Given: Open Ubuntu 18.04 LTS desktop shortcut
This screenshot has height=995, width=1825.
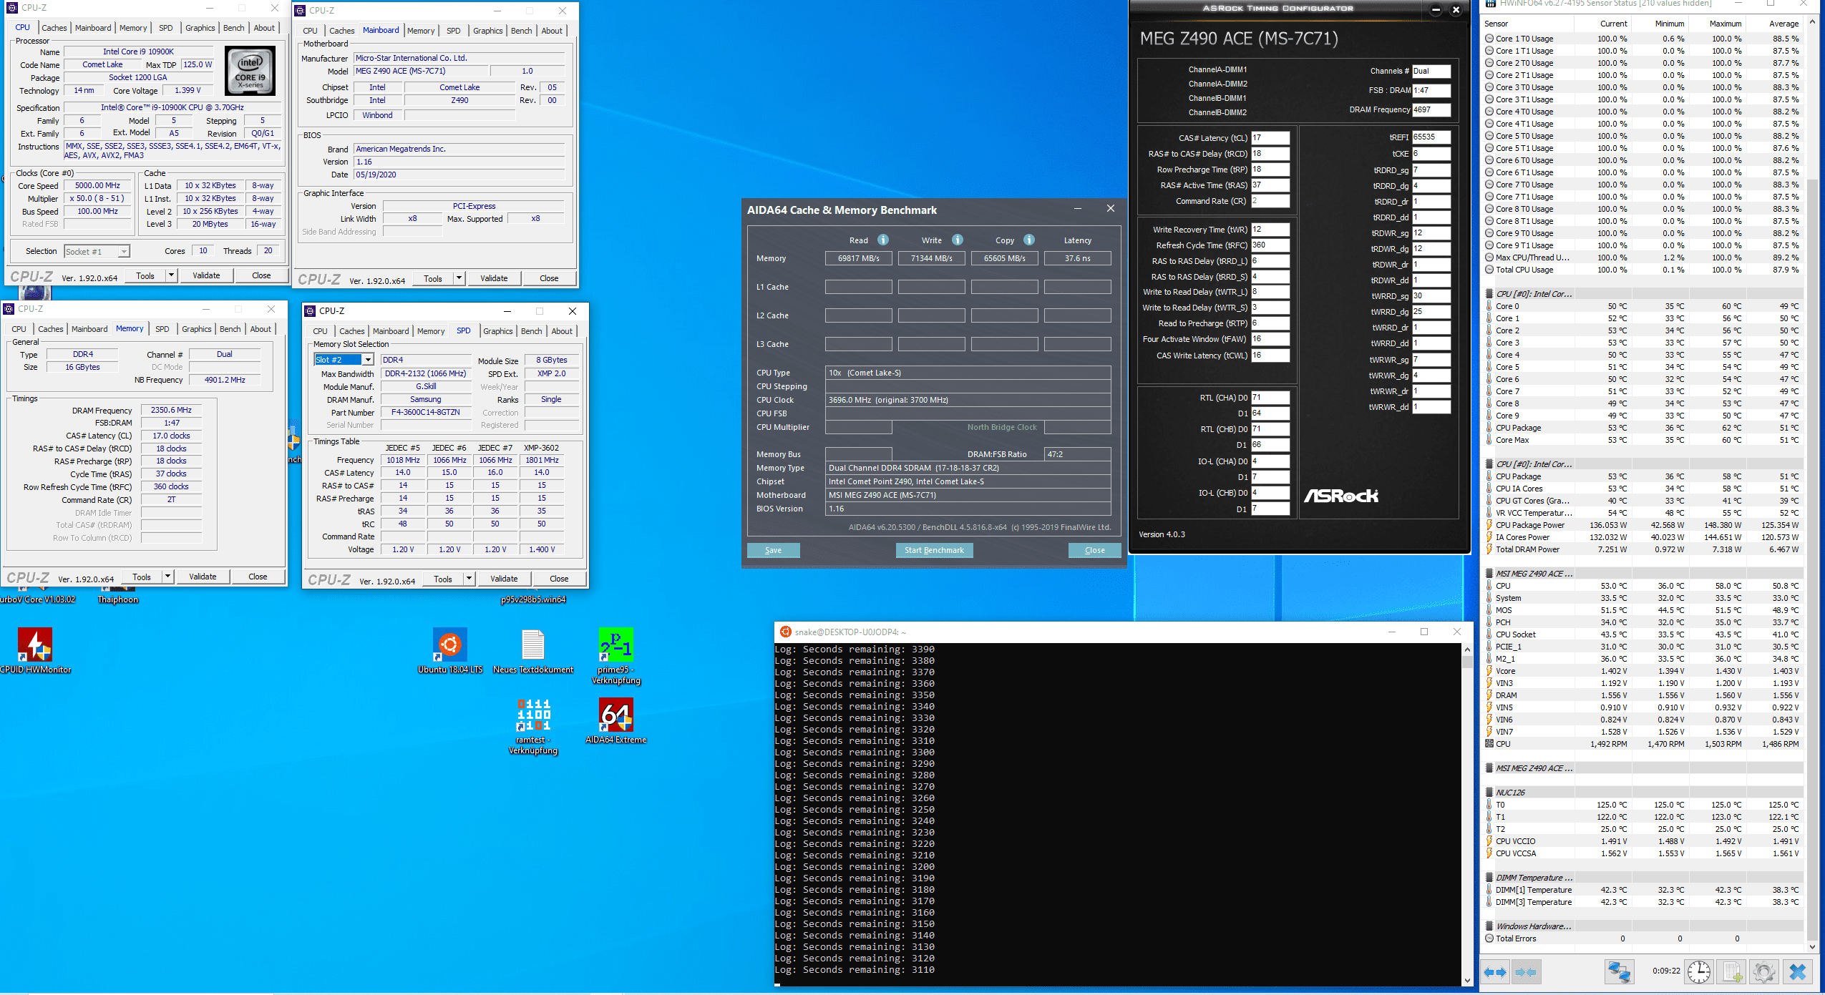Looking at the screenshot, I should (450, 650).
